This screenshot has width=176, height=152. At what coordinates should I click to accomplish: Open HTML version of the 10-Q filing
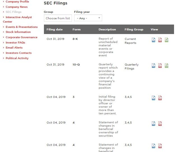153,66
